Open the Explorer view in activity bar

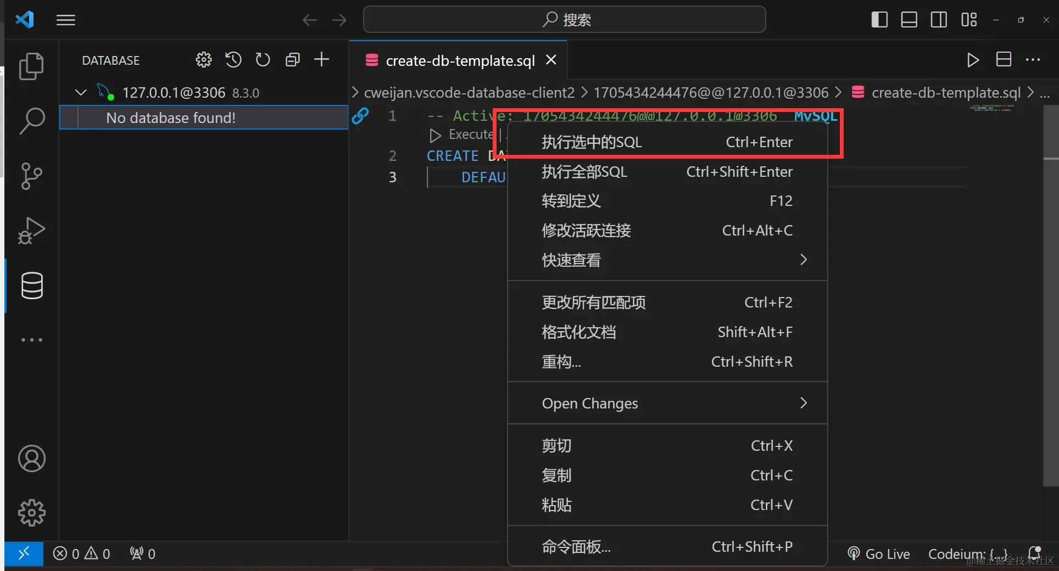pyautogui.click(x=31, y=66)
